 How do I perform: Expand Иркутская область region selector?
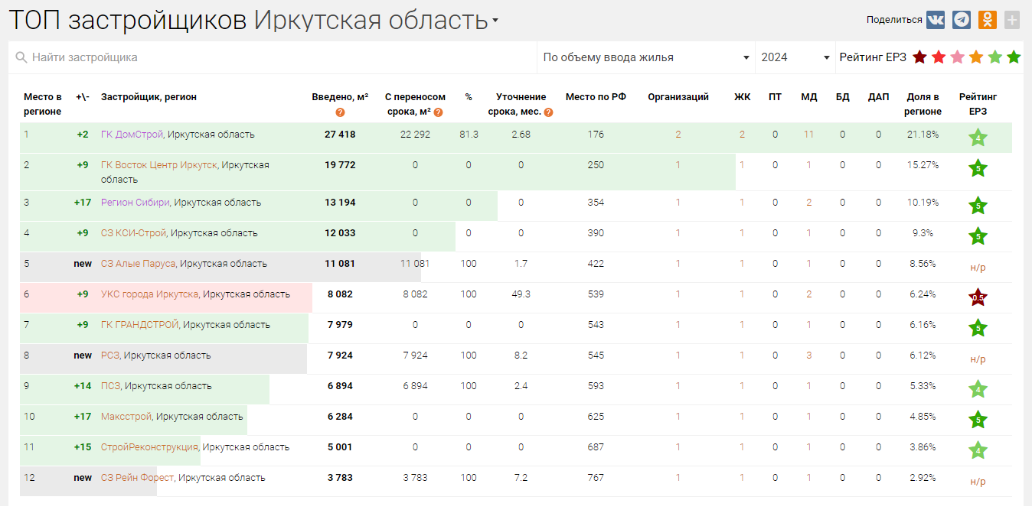pyautogui.click(x=495, y=21)
